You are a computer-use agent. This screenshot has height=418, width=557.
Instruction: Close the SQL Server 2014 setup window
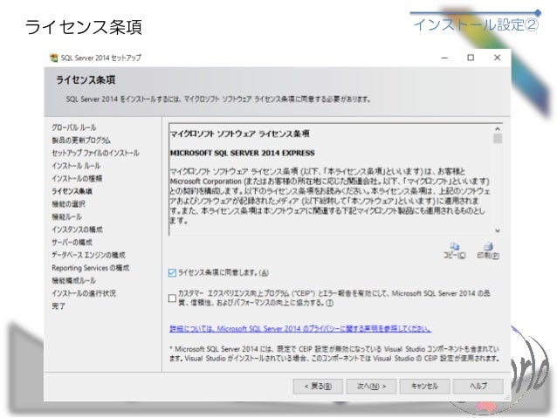click(x=498, y=58)
